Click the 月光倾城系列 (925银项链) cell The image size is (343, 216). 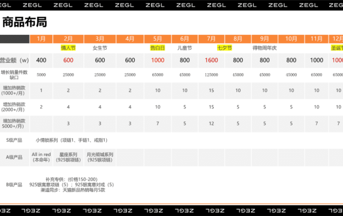100,157
